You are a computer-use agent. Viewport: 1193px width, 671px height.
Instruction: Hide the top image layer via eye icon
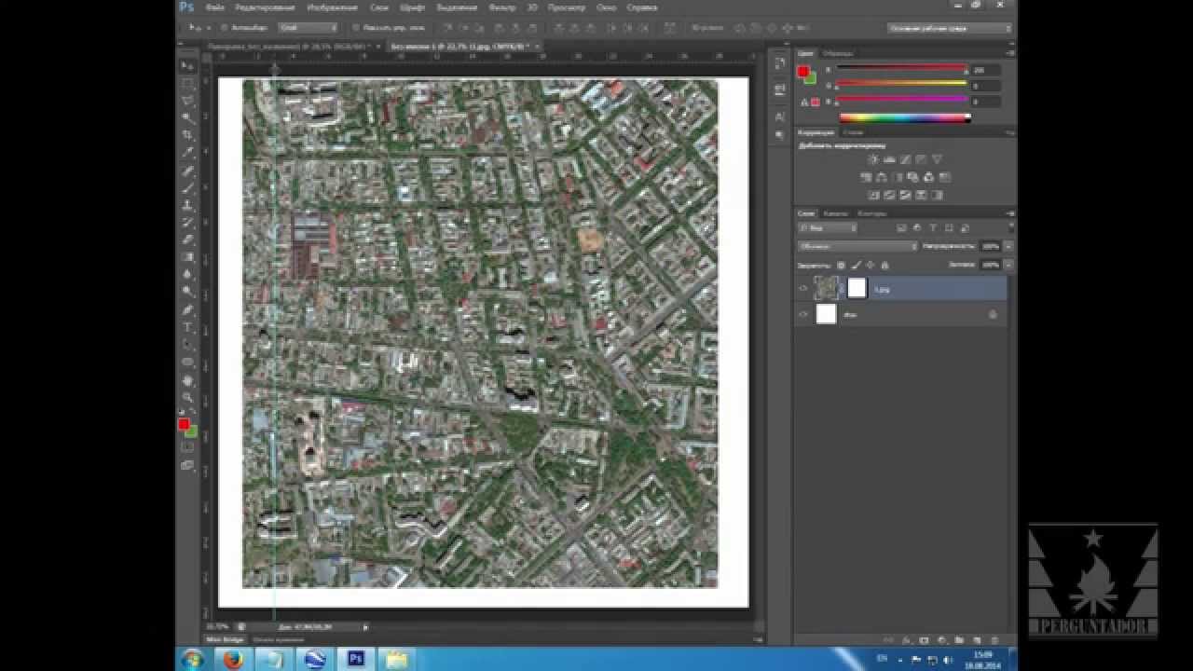[802, 289]
